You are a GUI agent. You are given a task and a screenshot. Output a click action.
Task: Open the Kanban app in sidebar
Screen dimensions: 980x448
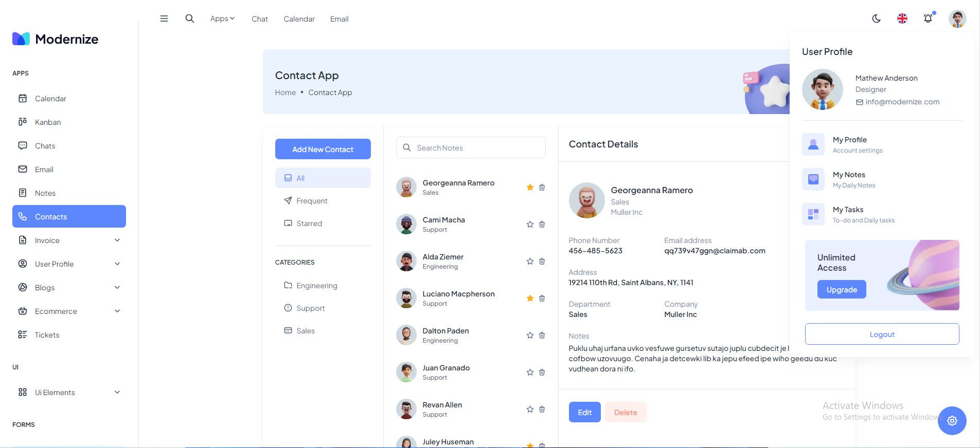pos(48,122)
